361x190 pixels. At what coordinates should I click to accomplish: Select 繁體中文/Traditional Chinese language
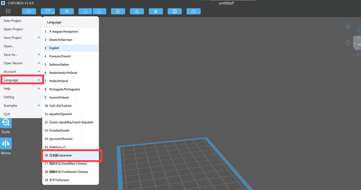[71, 172]
